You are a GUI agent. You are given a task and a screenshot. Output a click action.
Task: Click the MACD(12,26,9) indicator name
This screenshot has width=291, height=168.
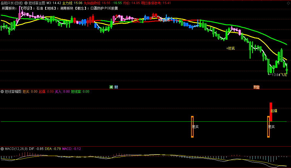16,149
